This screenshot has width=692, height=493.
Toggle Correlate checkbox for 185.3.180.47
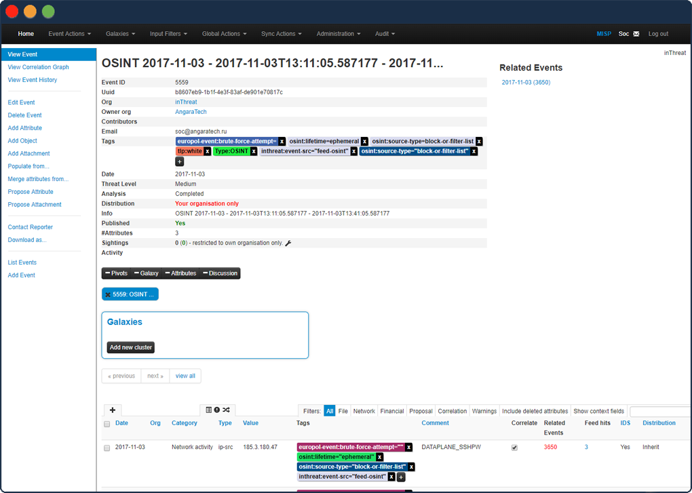tap(514, 448)
